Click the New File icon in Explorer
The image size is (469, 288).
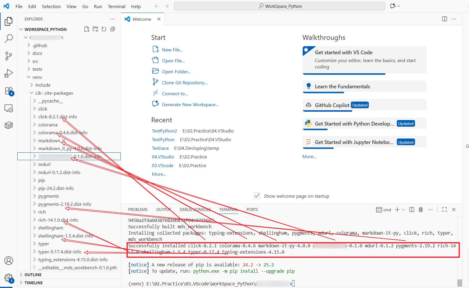[x=87, y=29]
